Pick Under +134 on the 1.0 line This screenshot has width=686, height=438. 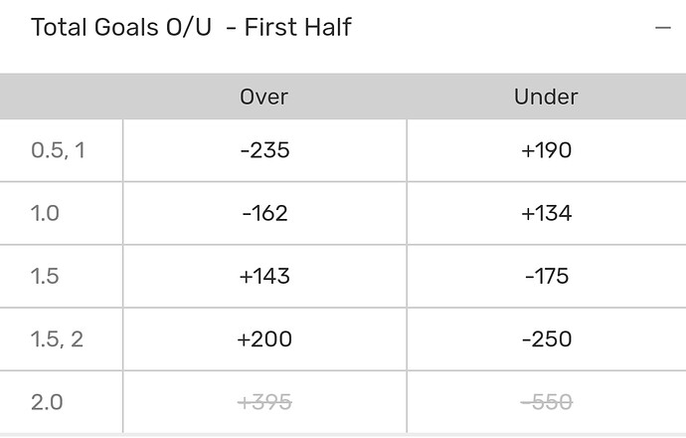546,213
